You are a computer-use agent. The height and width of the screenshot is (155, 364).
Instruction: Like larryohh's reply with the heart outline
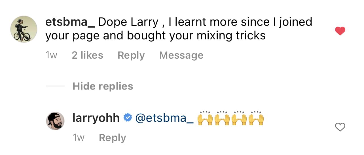(x=340, y=127)
